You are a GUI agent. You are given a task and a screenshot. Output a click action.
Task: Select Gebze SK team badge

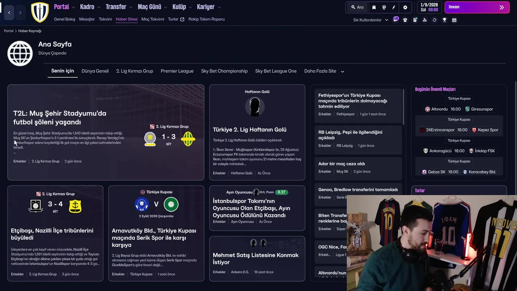424,172
